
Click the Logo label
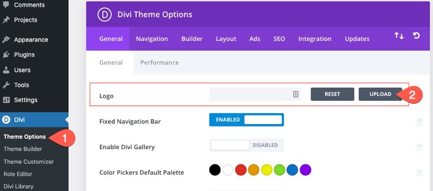coord(106,96)
